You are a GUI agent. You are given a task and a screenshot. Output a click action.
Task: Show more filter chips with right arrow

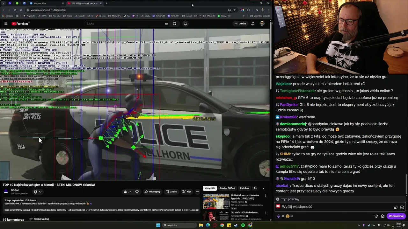pos(263,188)
